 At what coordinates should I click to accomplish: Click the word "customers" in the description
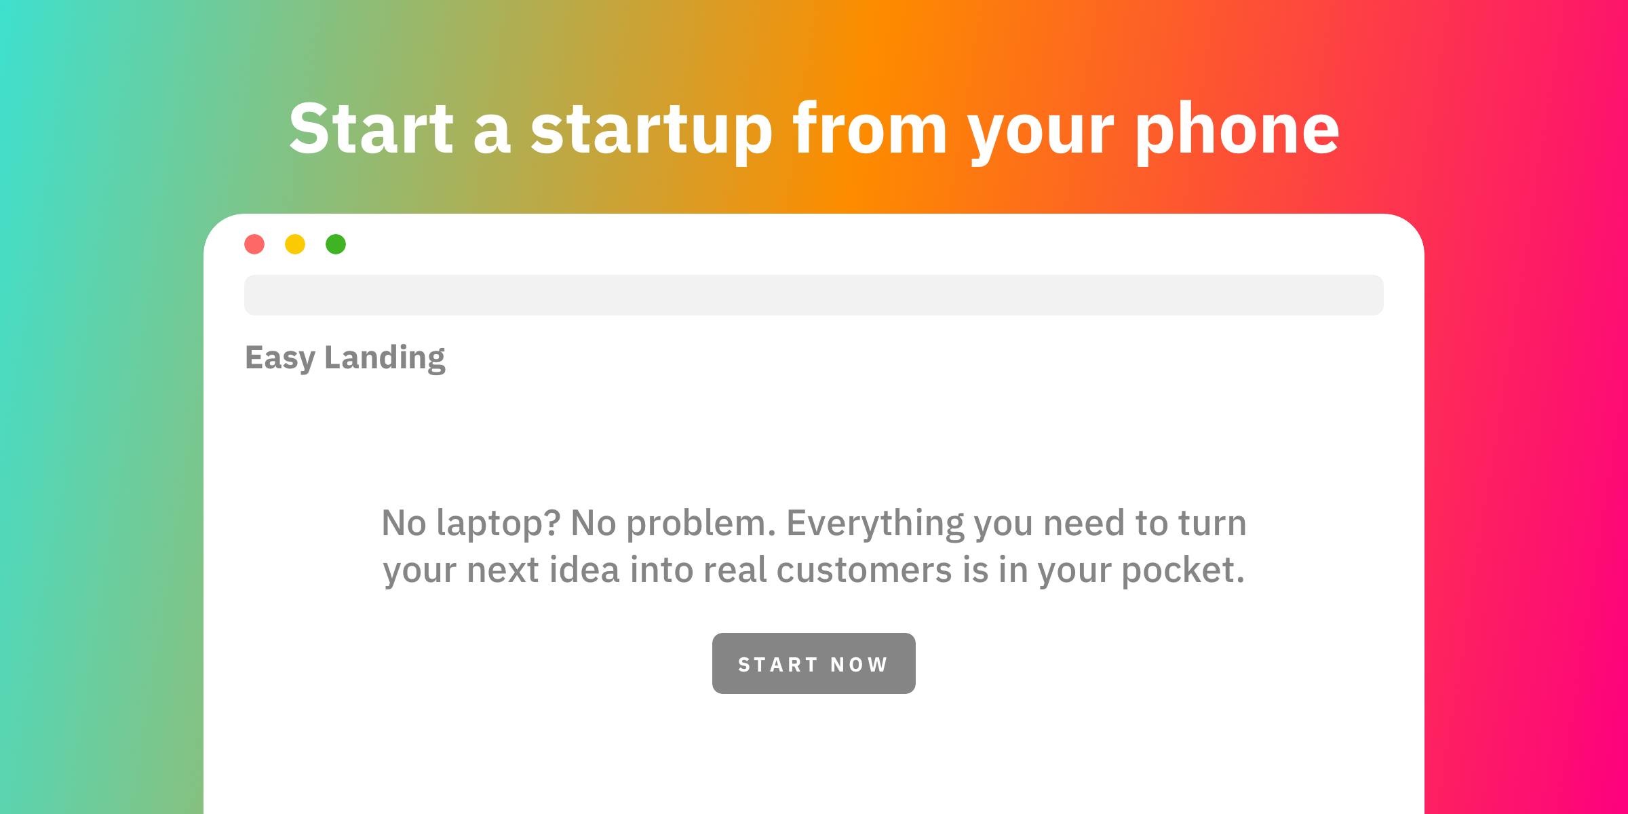click(864, 570)
